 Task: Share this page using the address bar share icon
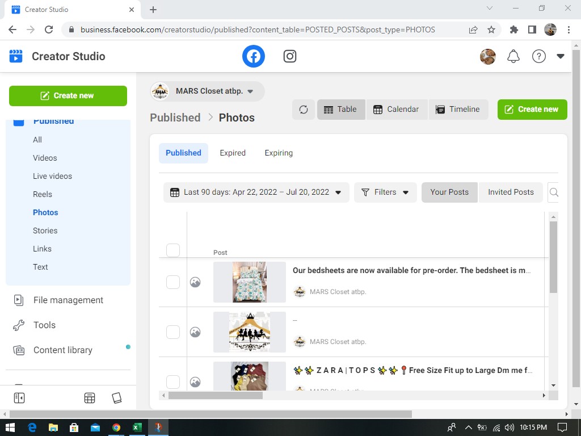click(473, 30)
